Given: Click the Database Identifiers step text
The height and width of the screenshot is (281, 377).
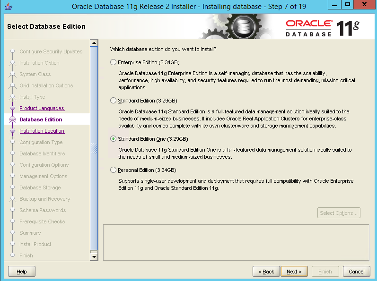Looking at the screenshot, I should pos(42,153).
